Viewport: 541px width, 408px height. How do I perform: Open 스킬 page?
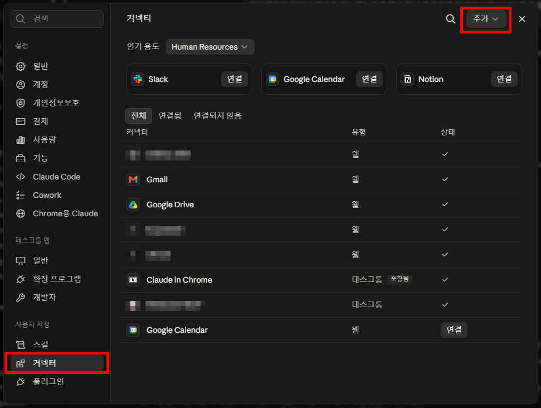[x=57, y=344]
